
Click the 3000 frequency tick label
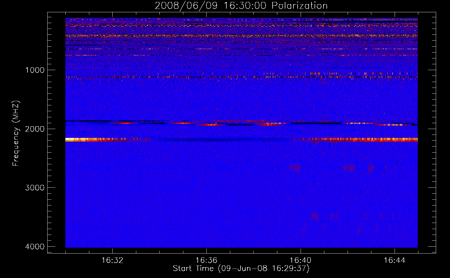coord(35,188)
